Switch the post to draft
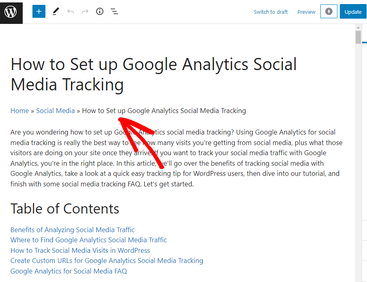367x282 pixels. point(270,12)
